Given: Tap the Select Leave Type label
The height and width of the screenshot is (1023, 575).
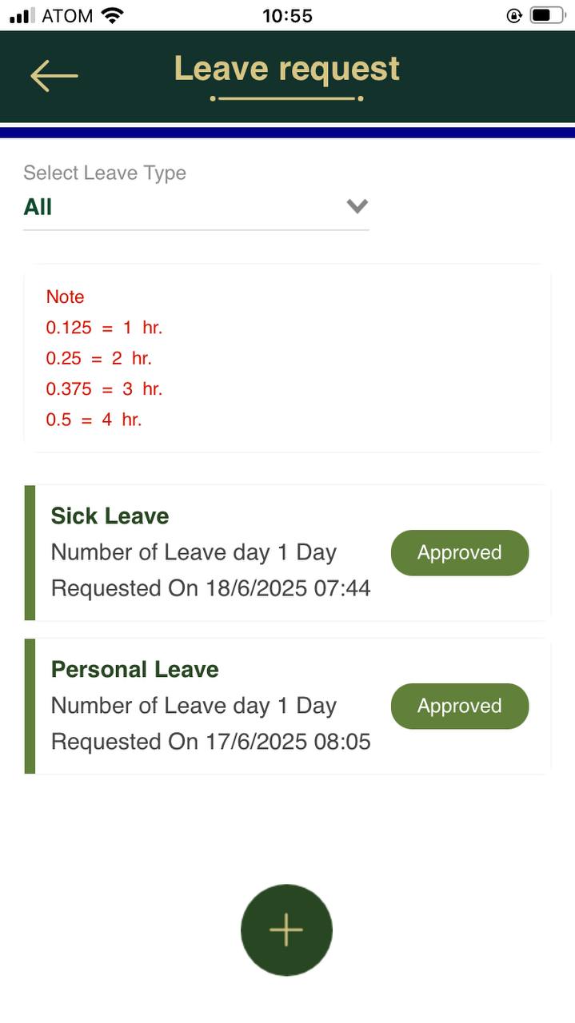Looking at the screenshot, I should (105, 173).
